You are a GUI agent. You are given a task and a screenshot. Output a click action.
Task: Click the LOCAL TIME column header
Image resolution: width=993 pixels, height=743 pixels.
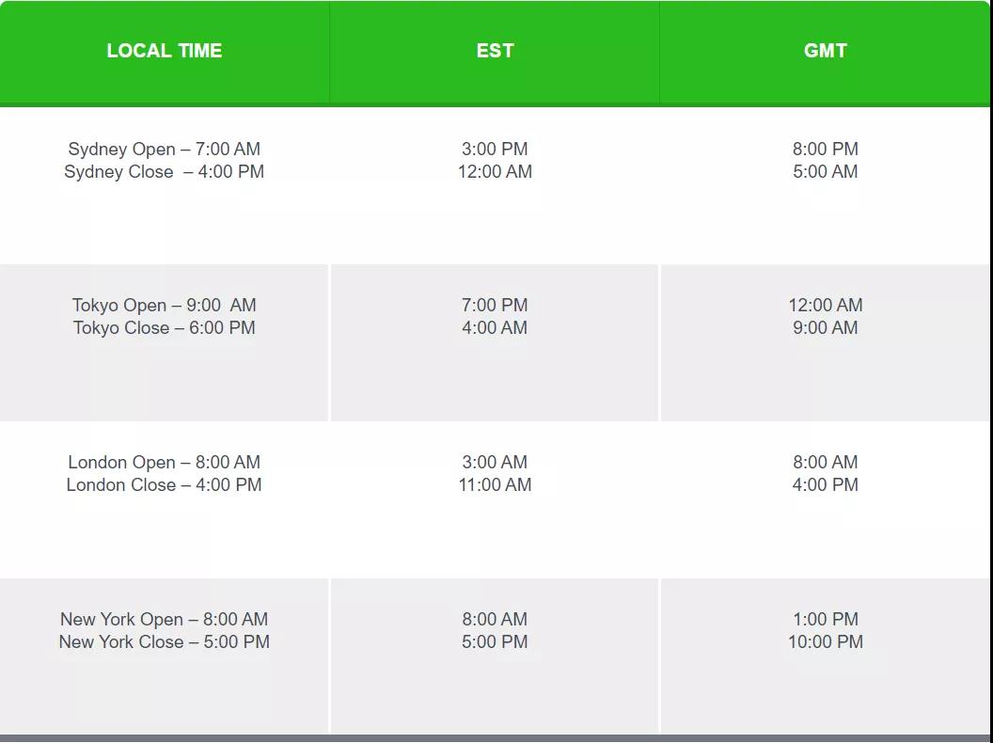(x=165, y=51)
